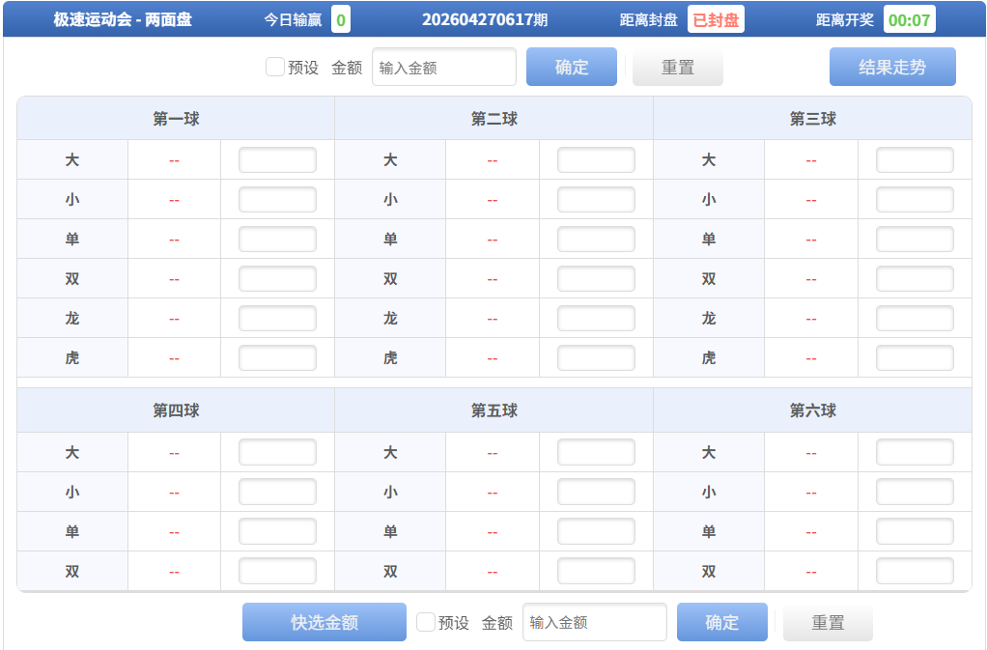Viewport: 987px width, 650px height.
Task: Click the bottom 确定 button
Action: [722, 623]
